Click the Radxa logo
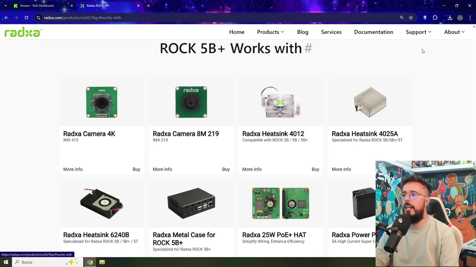Image resolution: width=476 pixels, height=267 pixels. pos(23,32)
